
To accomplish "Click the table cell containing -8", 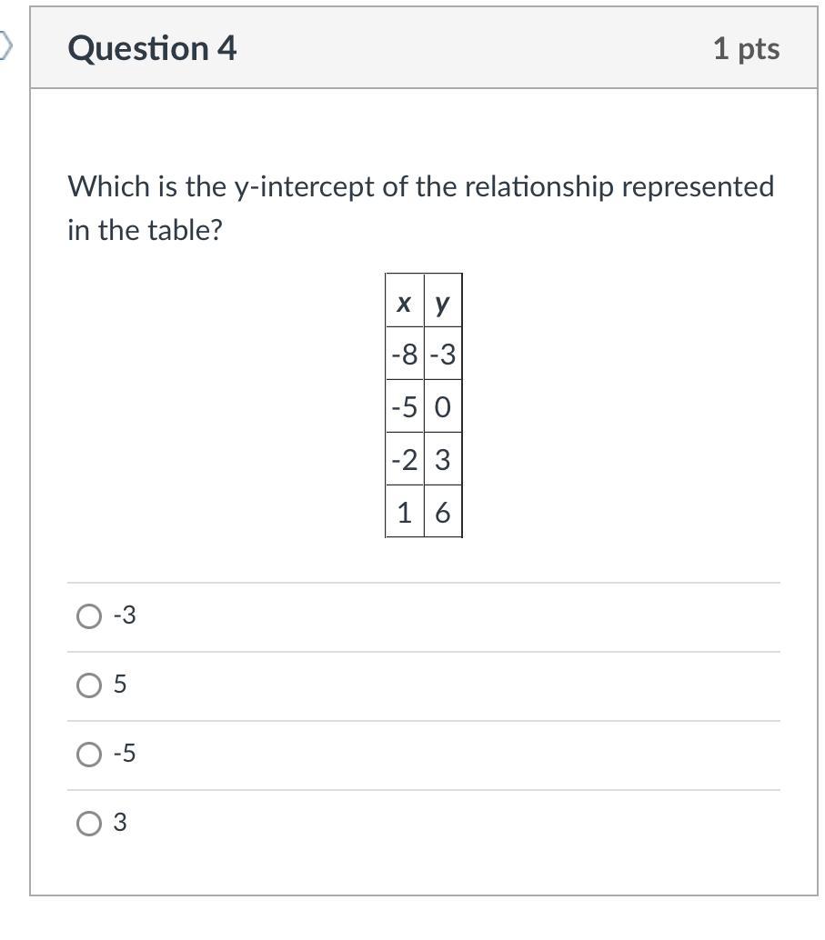I will (x=405, y=355).
